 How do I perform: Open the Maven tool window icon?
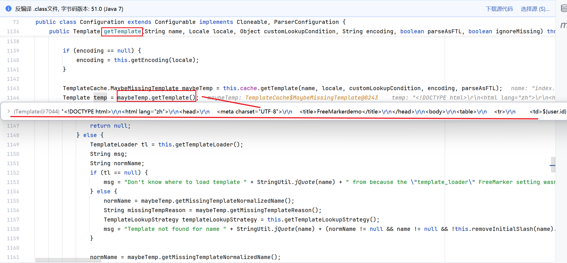tap(564, 25)
